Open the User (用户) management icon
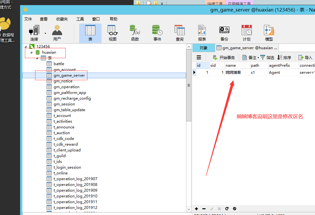 click(x=57, y=33)
